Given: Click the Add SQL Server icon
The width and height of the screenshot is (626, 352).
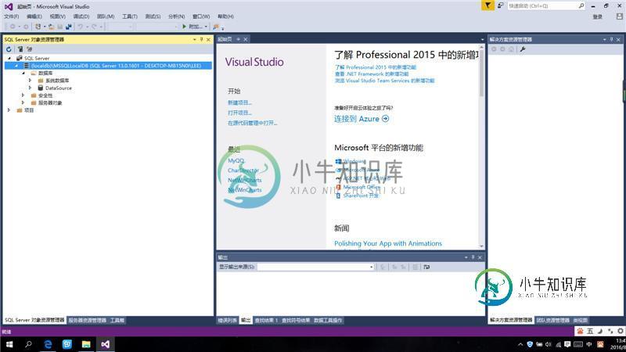Looking at the screenshot, I should 20,49.
